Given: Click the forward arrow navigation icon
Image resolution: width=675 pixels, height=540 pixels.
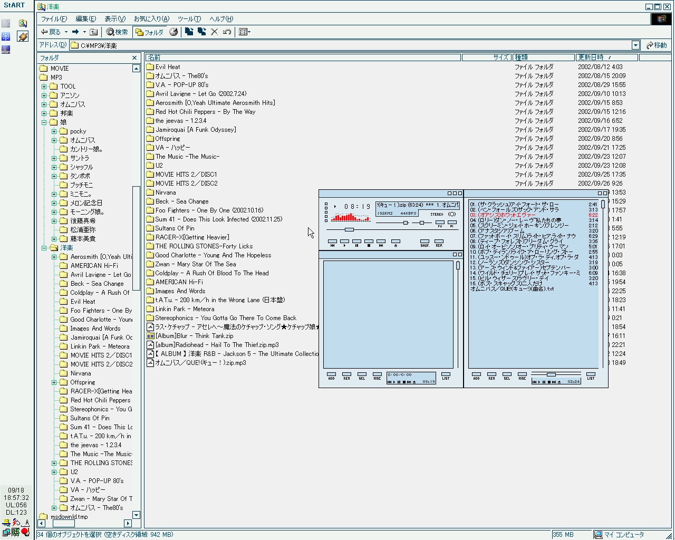Looking at the screenshot, I should [x=75, y=32].
